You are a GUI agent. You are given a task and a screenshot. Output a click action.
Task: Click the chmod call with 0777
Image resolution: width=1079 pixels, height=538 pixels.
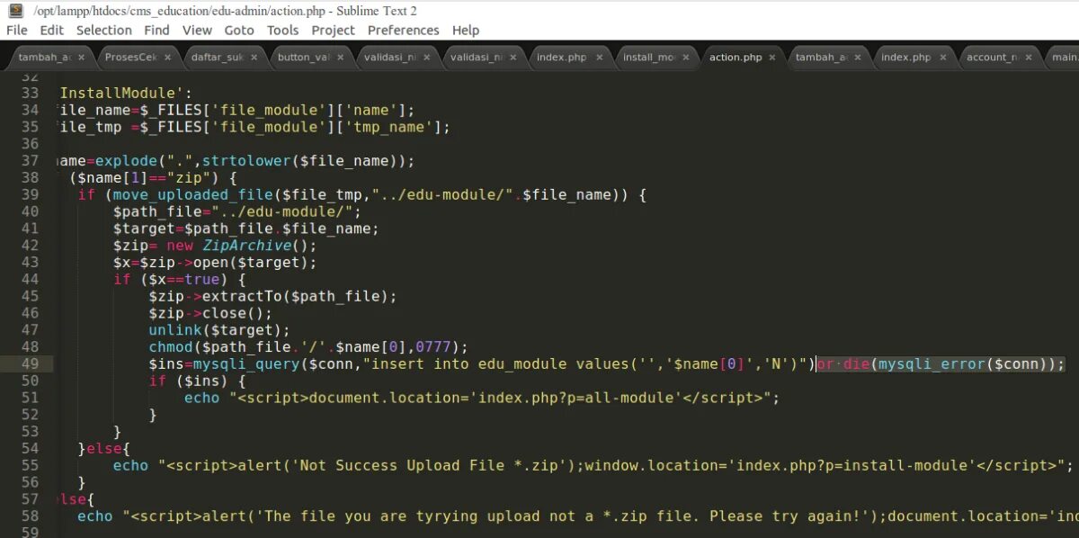[308, 347]
